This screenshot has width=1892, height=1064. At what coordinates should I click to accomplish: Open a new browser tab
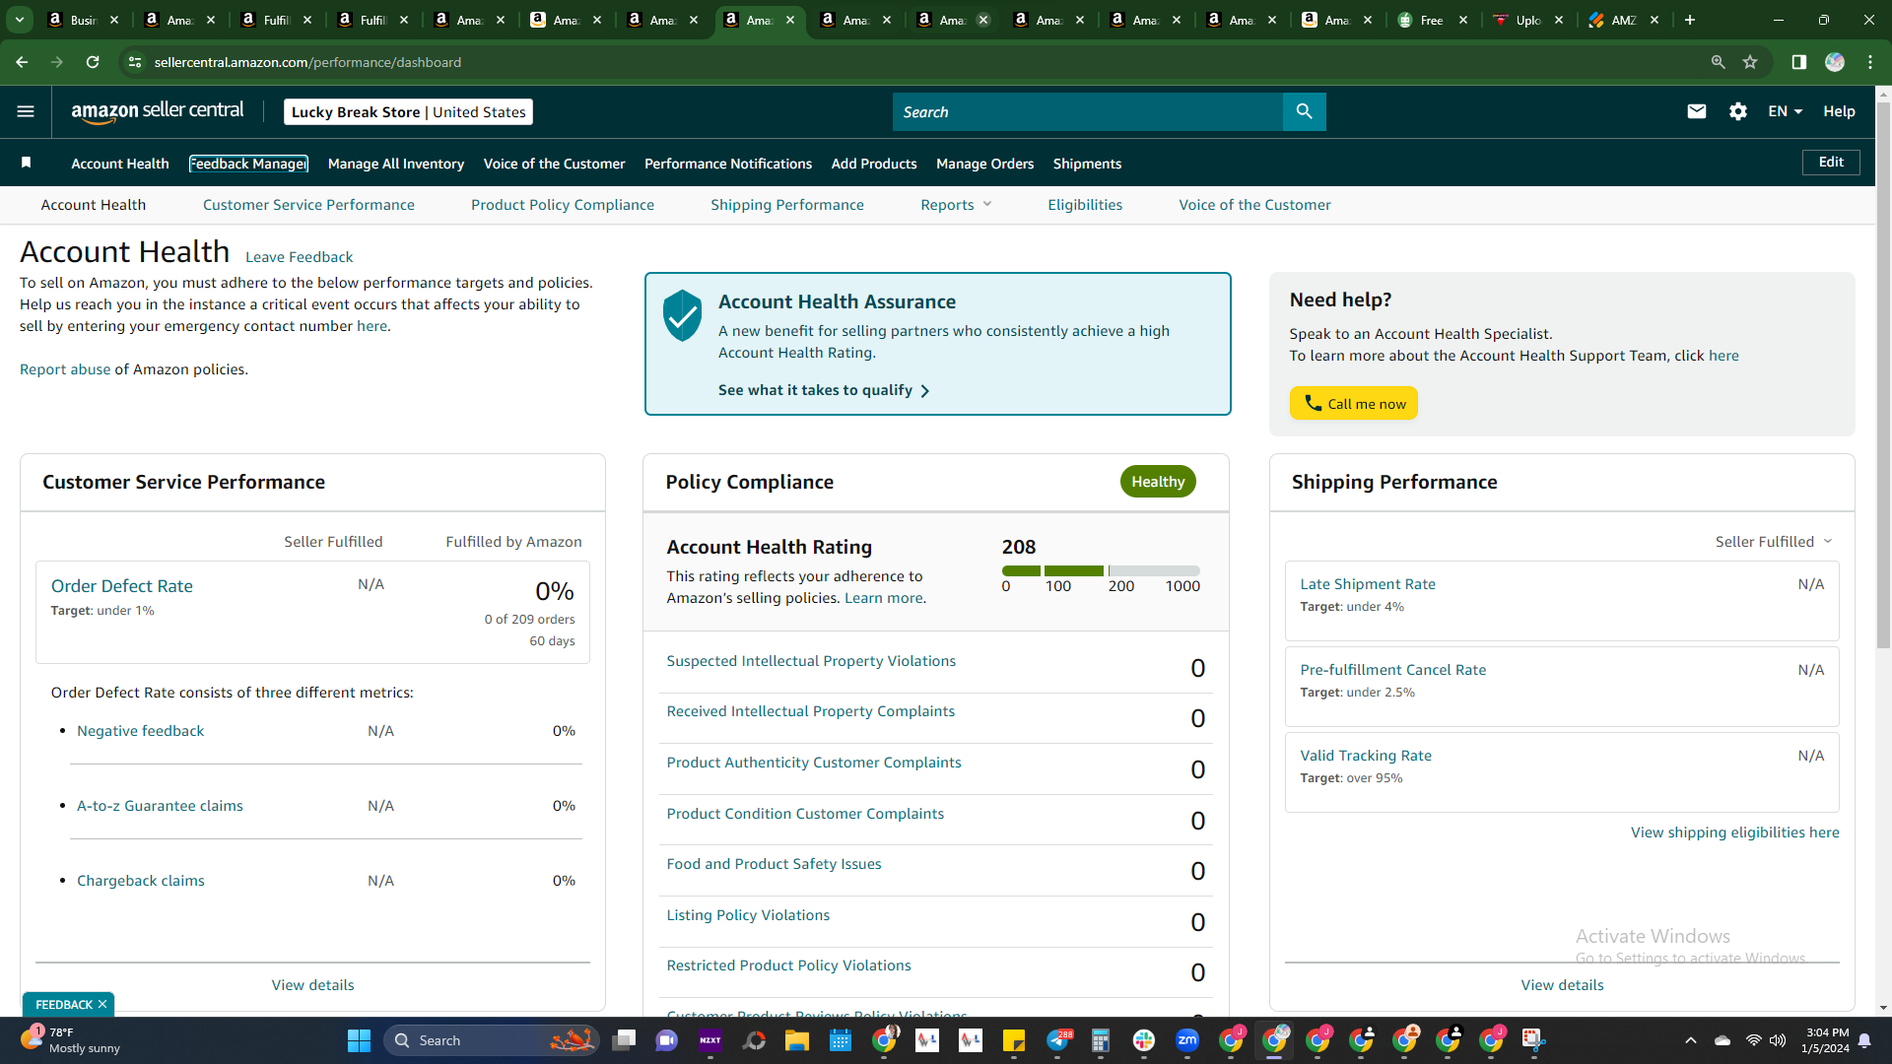tap(1690, 20)
